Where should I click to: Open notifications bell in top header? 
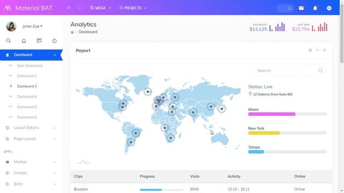click(315, 8)
